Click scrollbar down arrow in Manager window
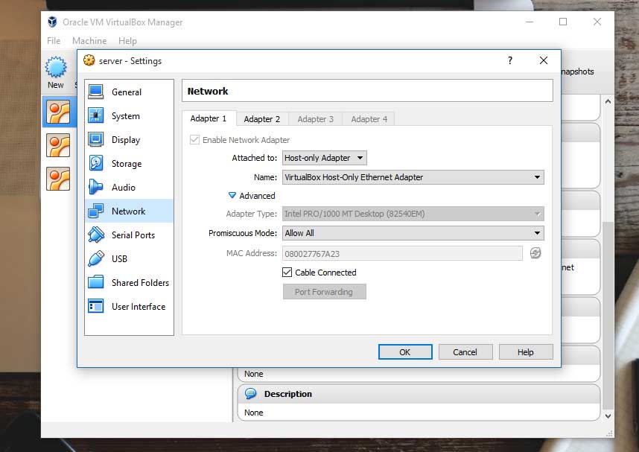 click(x=608, y=416)
